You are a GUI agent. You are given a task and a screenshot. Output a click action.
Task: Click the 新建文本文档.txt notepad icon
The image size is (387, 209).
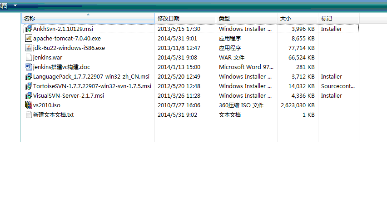click(x=29, y=115)
